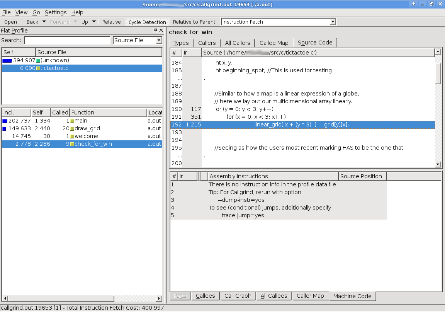Switch to the Callers tab

(x=207, y=43)
